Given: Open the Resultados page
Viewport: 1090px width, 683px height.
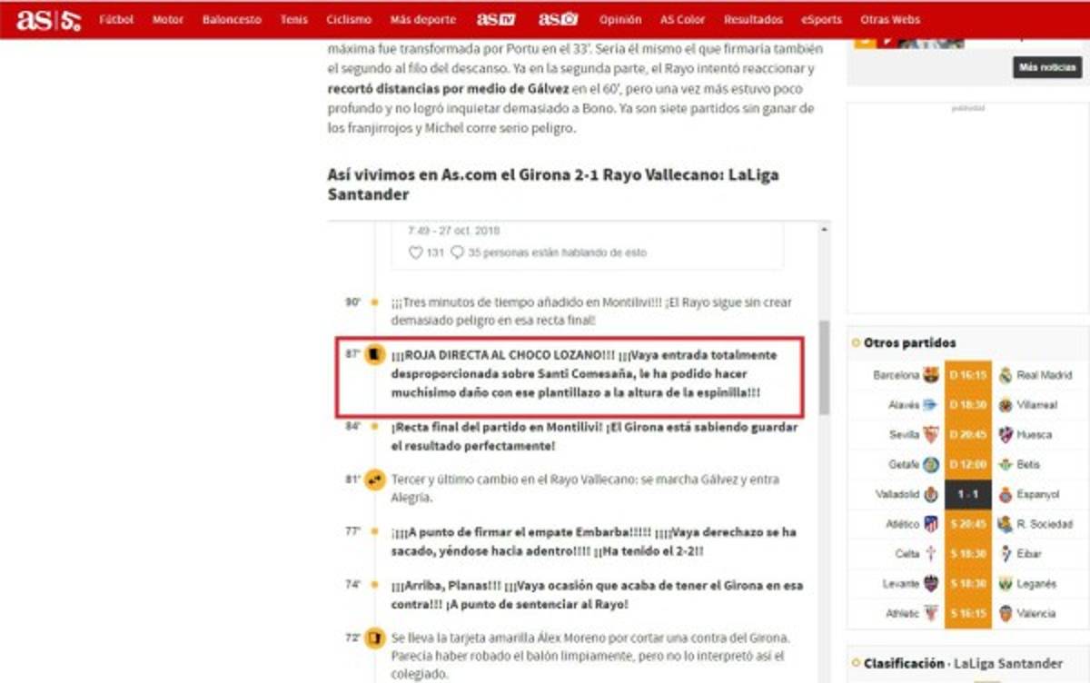Looking at the screenshot, I should tap(756, 17).
